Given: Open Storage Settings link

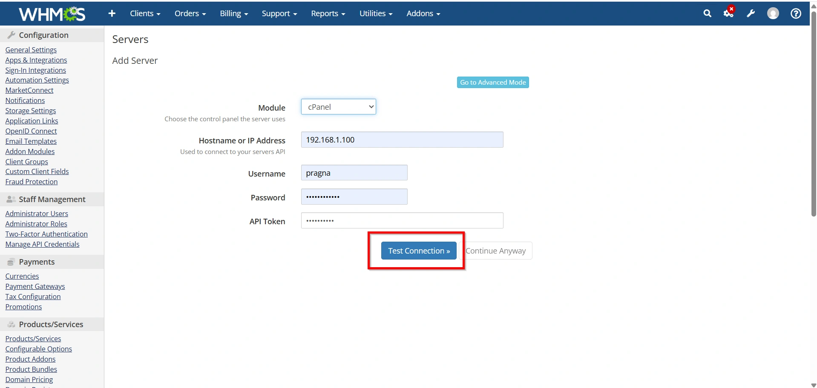Looking at the screenshot, I should click(31, 111).
